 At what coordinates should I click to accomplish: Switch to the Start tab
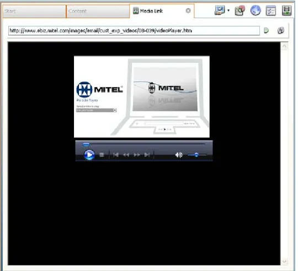(x=34, y=11)
